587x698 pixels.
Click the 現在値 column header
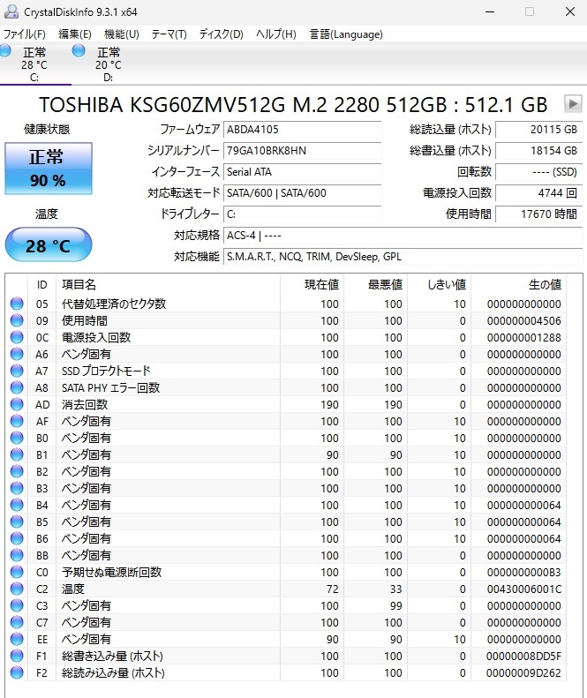[x=312, y=284]
